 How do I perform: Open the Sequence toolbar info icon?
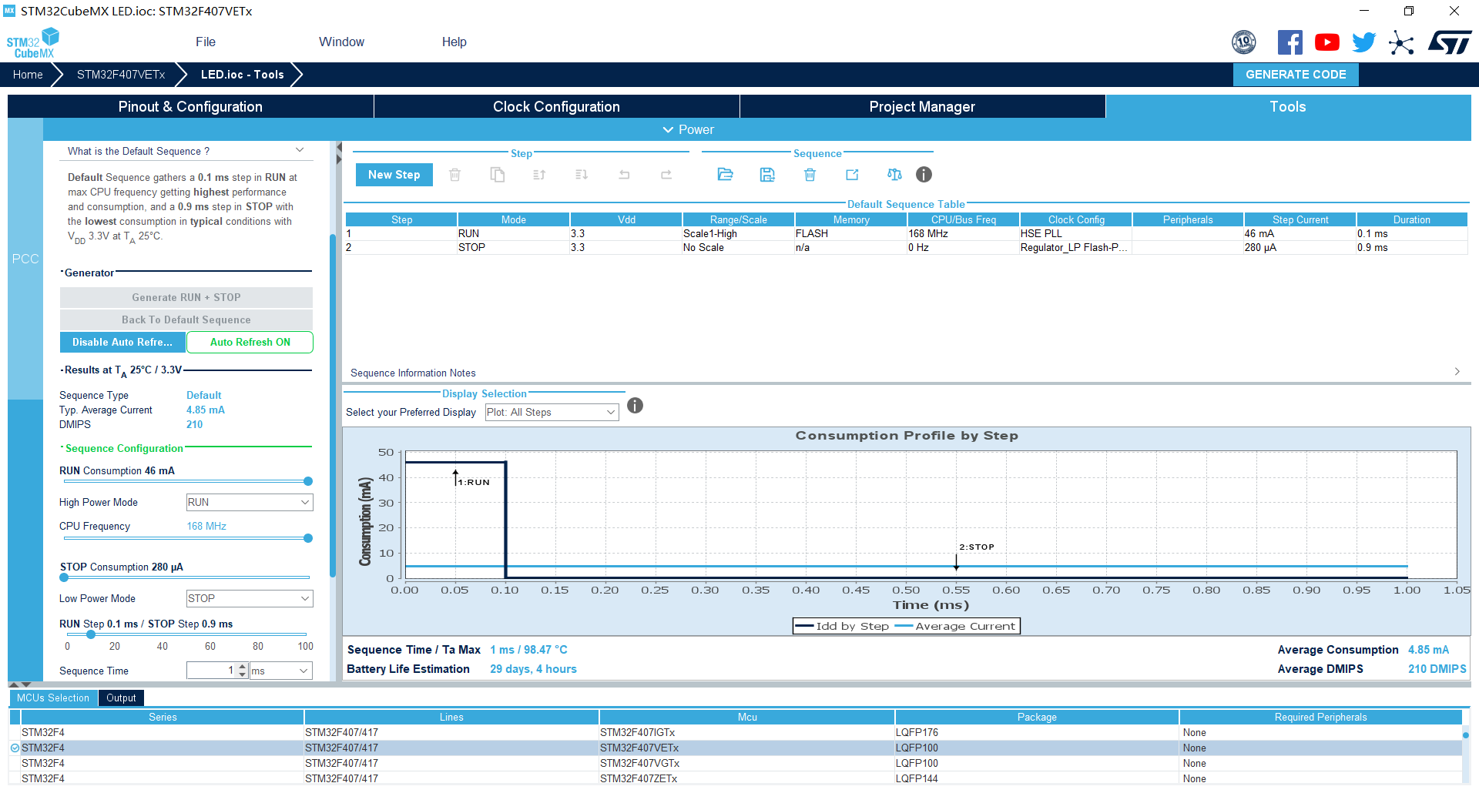pyautogui.click(x=924, y=175)
